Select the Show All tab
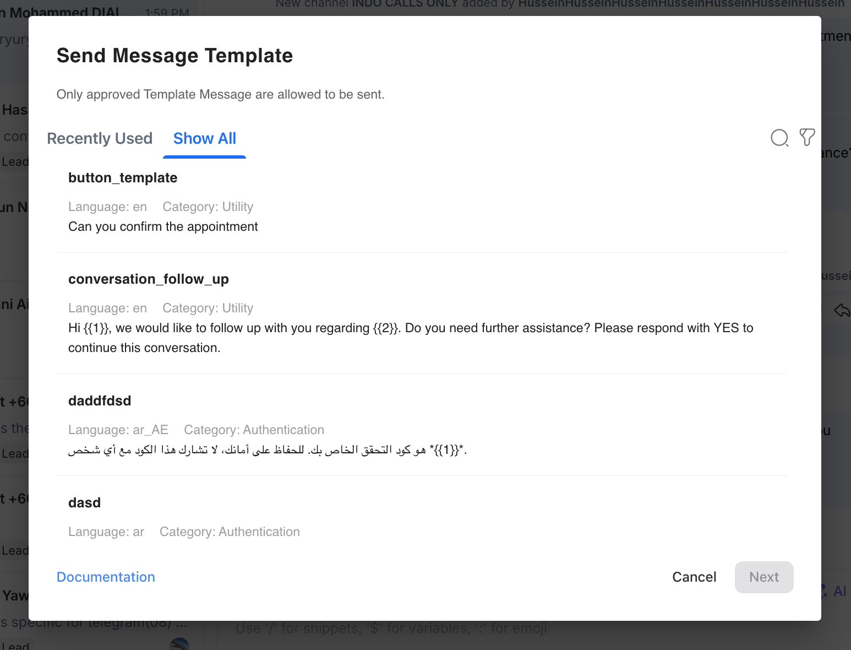The image size is (851, 650). pyautogui.click(x=205, y=138)
